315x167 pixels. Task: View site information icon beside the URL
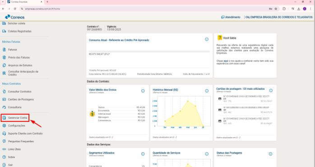click(x=22, y=9)
